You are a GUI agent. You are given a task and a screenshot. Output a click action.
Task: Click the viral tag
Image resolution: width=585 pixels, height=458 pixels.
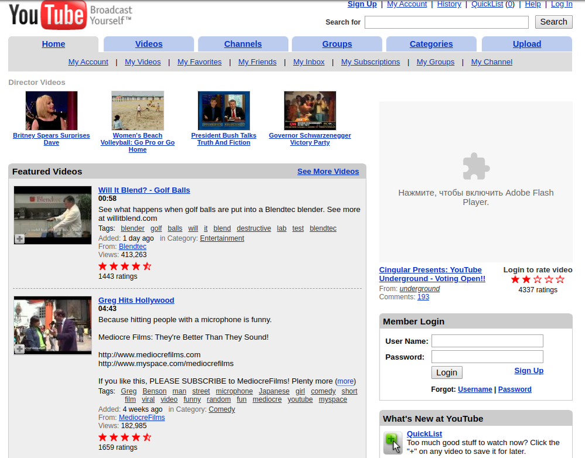pos(148,399)
